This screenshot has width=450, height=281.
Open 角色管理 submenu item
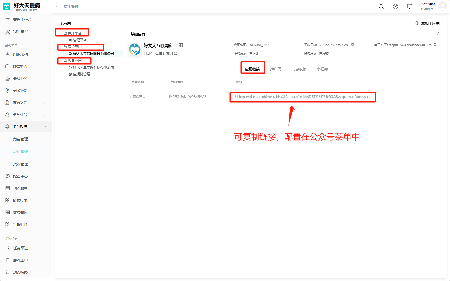[x=20, y=139]
